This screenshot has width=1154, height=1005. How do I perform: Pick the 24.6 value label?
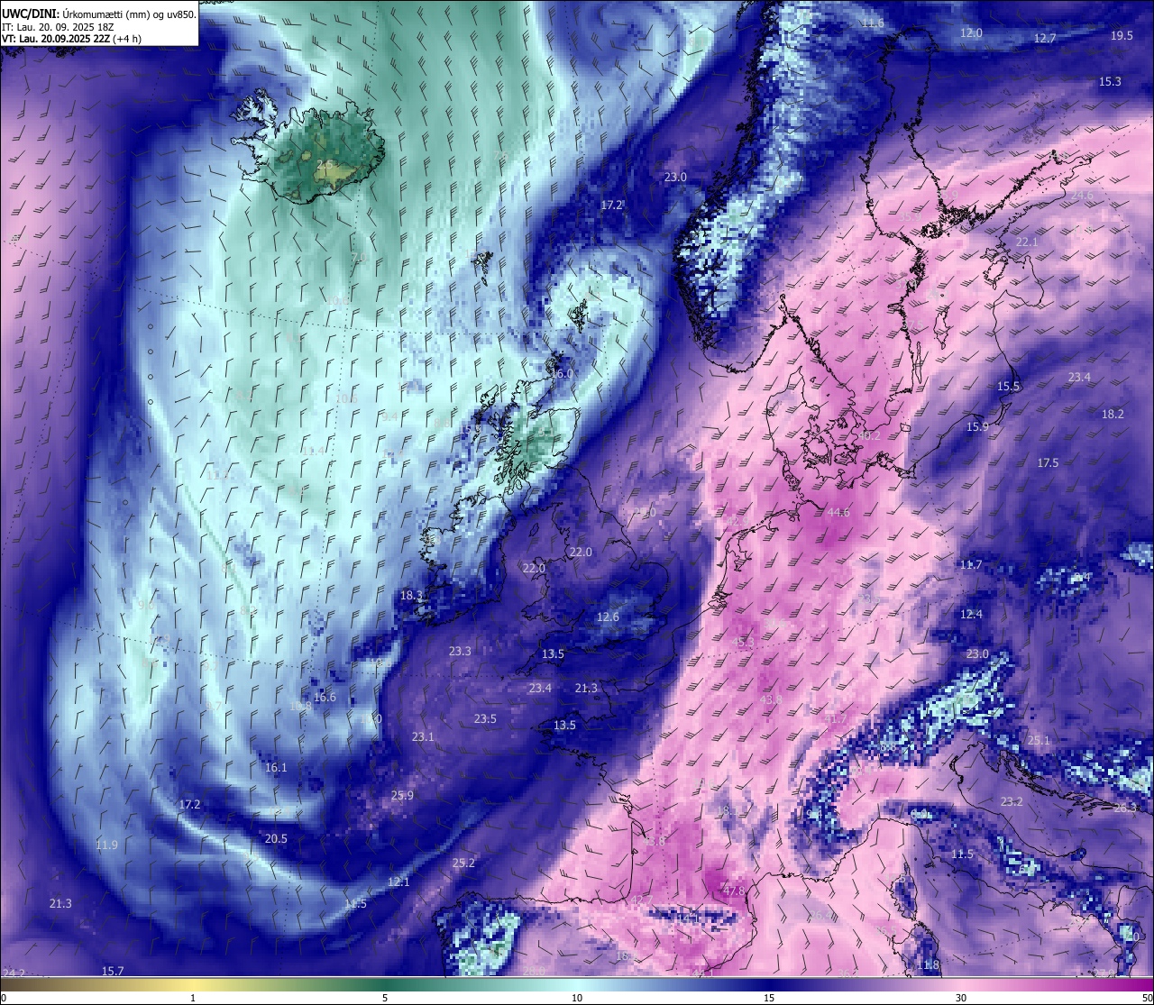pyautogui.click(x=1081, y=196)
